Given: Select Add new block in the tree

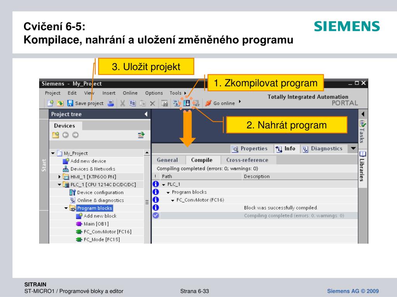Looking at the screenshot, I should (x=100, y=216).
